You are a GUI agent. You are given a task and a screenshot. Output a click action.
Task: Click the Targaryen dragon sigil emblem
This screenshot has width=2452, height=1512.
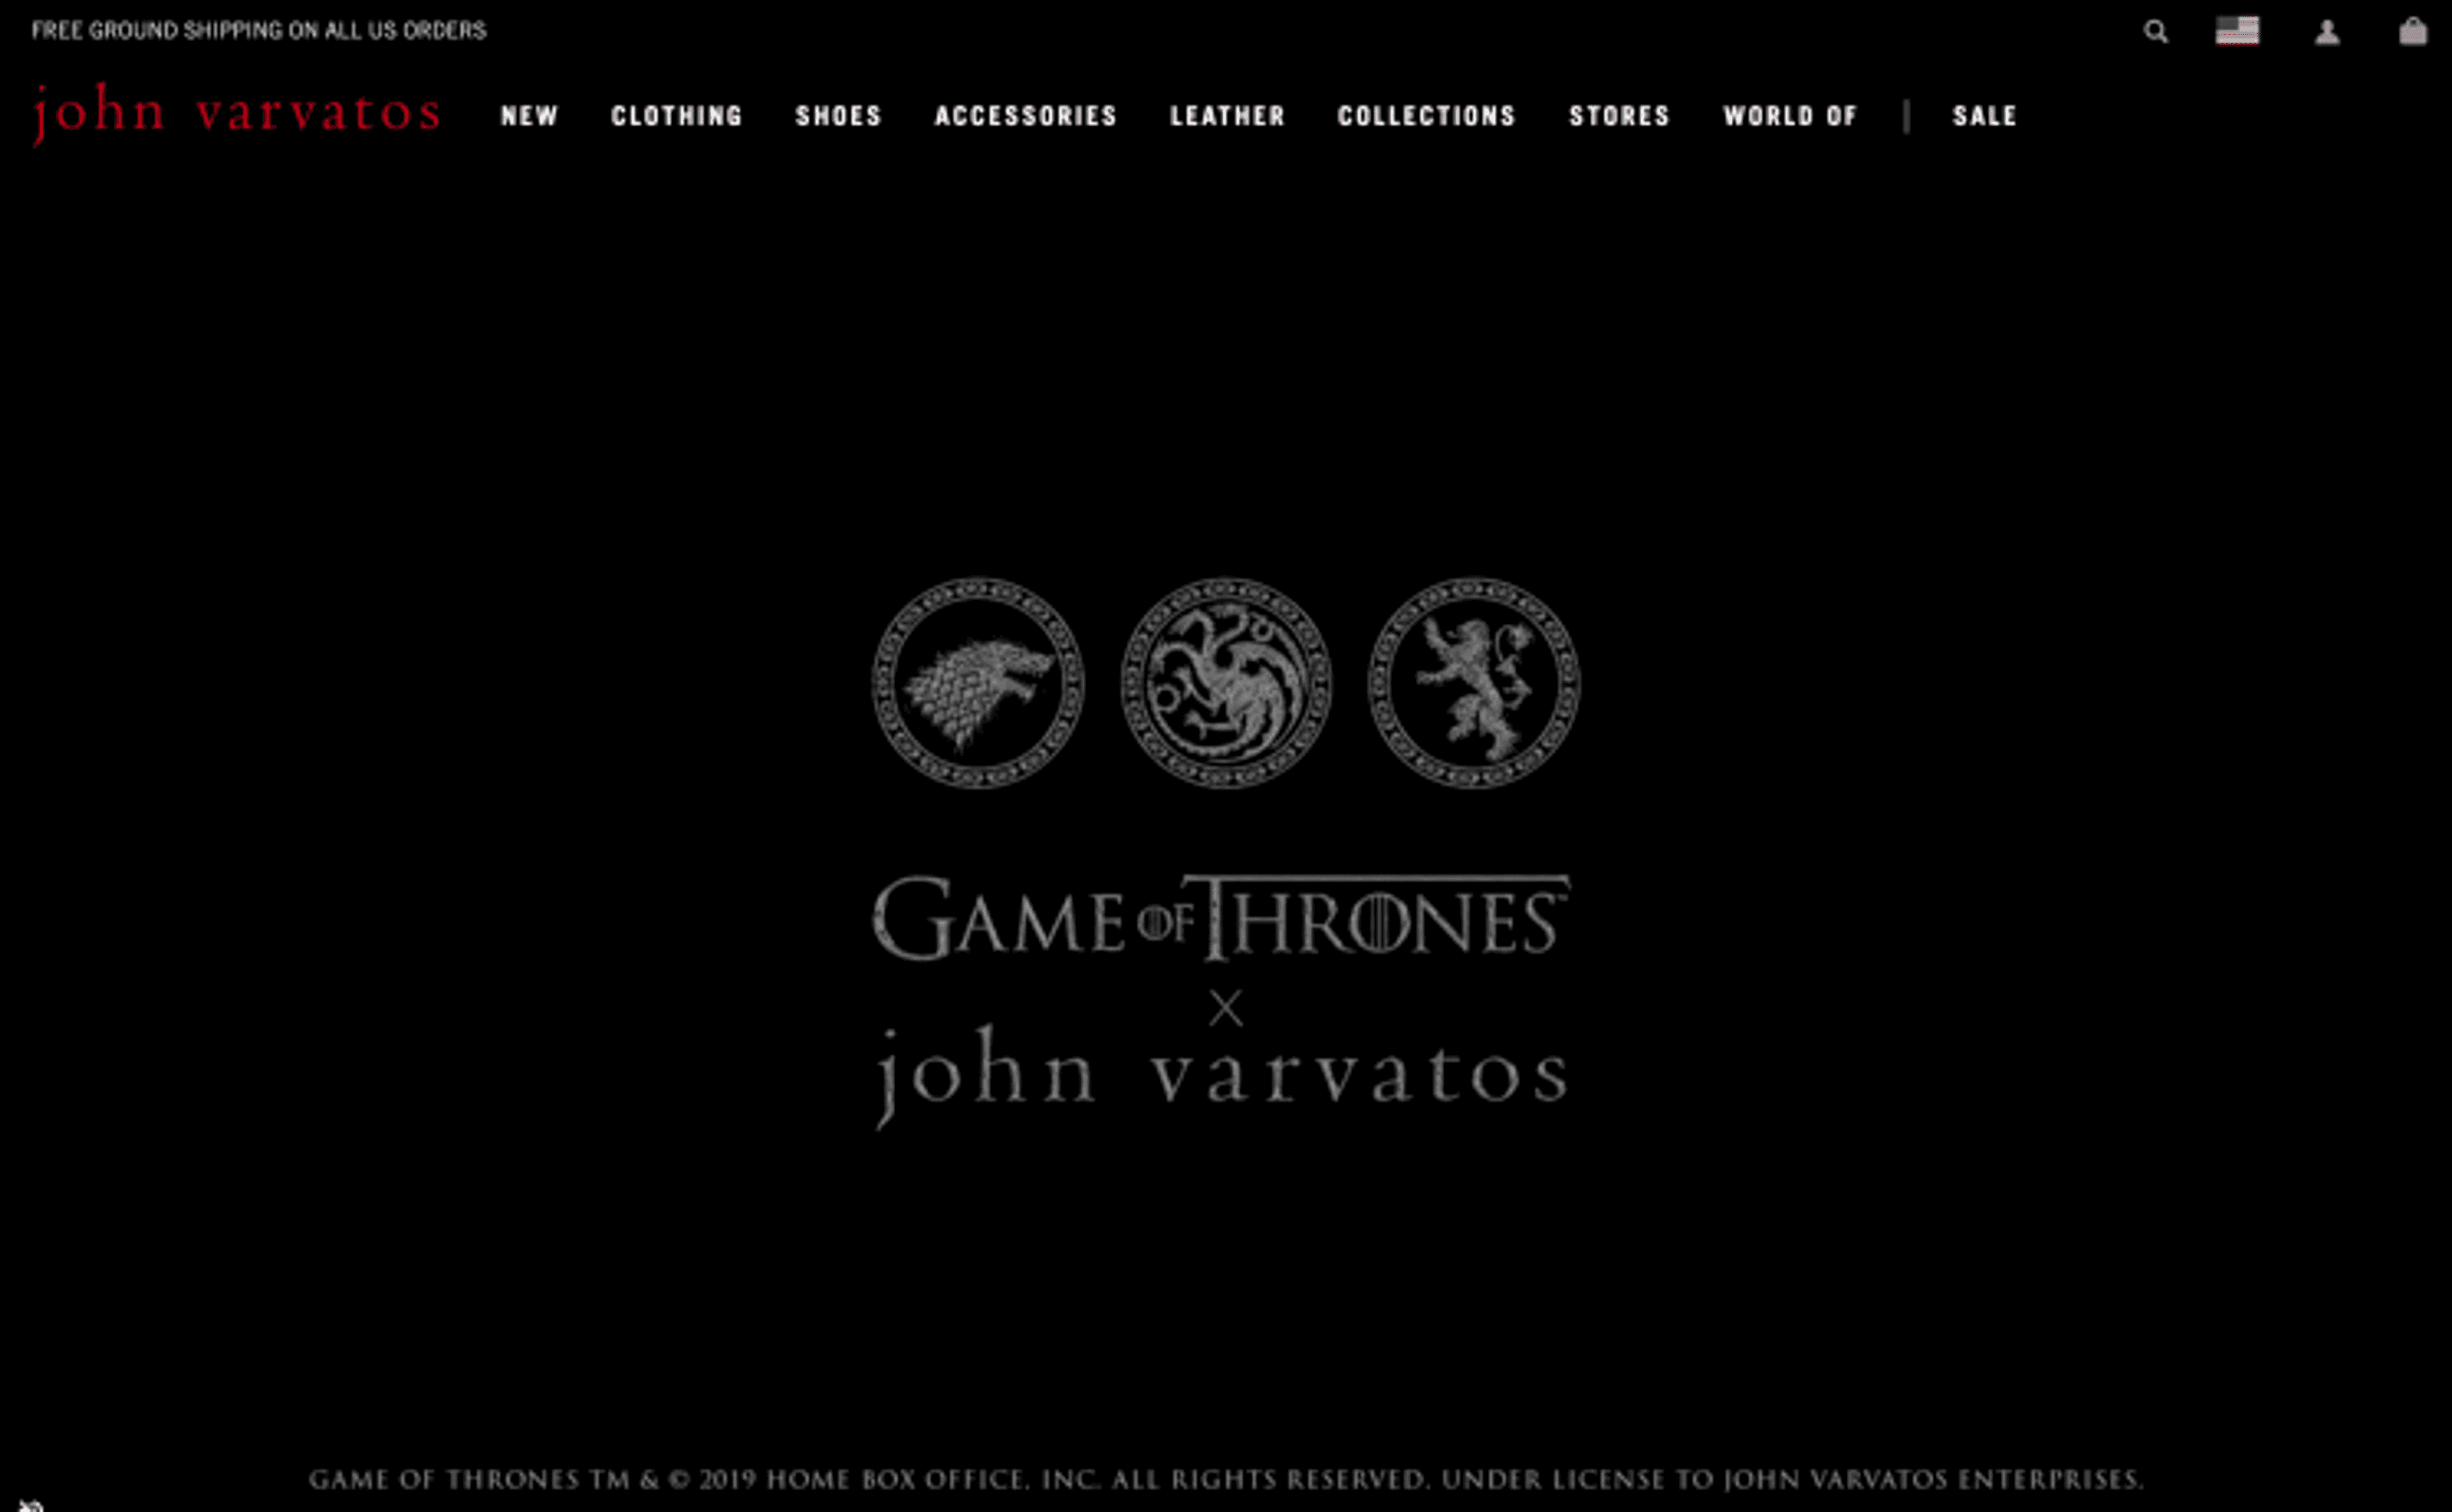pyautogui.click(x=1226, y=683)
